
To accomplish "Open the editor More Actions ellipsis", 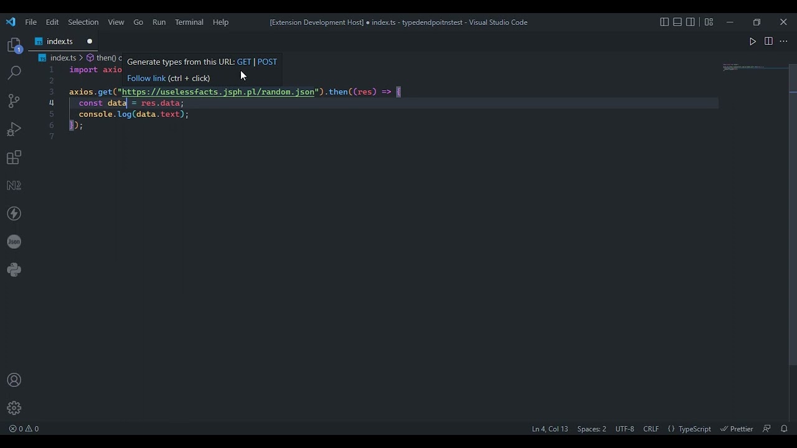I will 783,41.
